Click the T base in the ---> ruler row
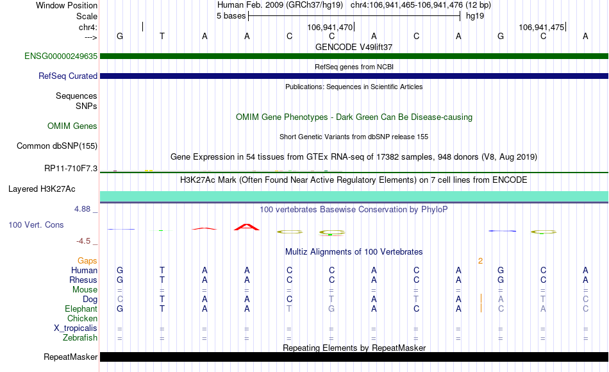 pyautogui.click(x=162, y=36)
